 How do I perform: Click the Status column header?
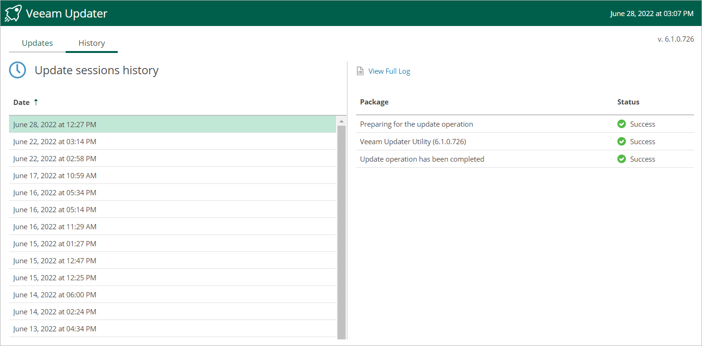628,102
